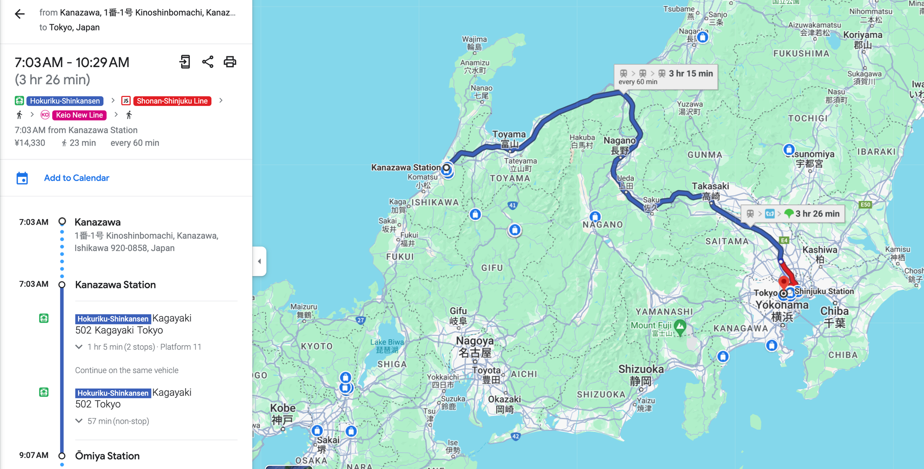Open the share directions icon
Screen dimensions: 924x469
coord(208,62)
